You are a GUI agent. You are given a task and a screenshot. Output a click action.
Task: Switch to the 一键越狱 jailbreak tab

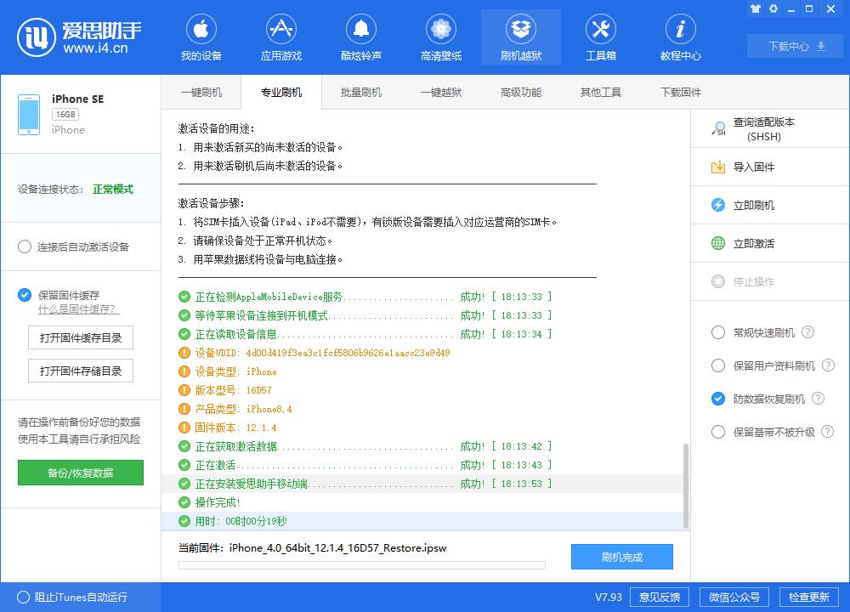point(440,92)
